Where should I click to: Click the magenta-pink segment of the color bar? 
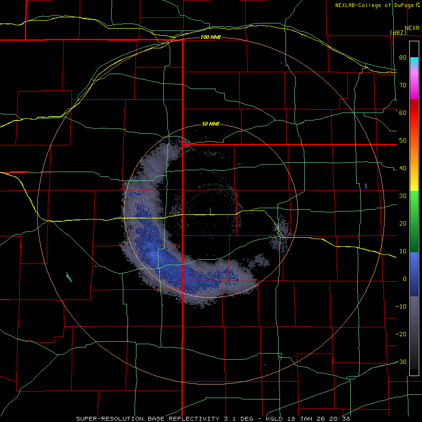click(414, 83)
